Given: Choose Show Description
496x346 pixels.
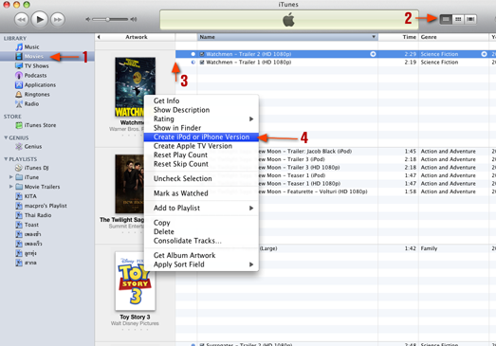Looking at the screenshot, I should click(x=201, y=110).
